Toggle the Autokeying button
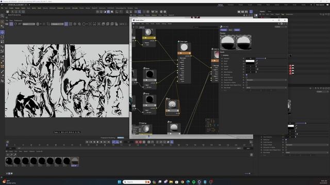The width and height of the screenshot is (330, 185). (x=140, y=142)
